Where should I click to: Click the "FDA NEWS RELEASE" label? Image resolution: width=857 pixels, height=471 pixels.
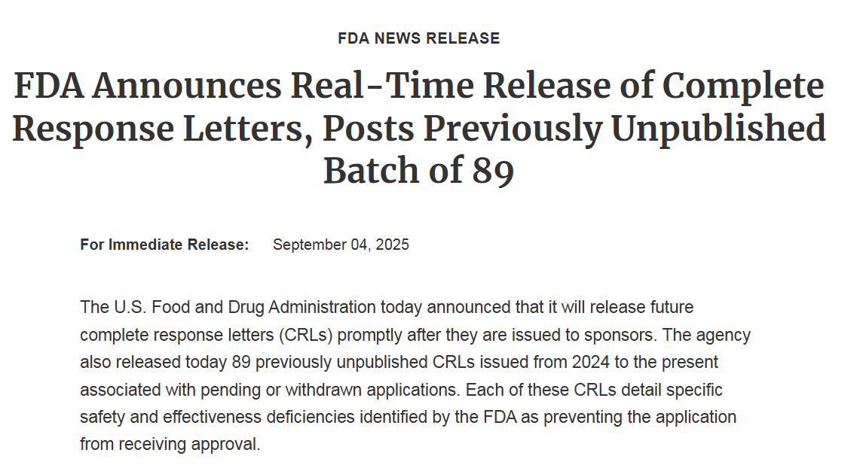[x=418, y=38]
